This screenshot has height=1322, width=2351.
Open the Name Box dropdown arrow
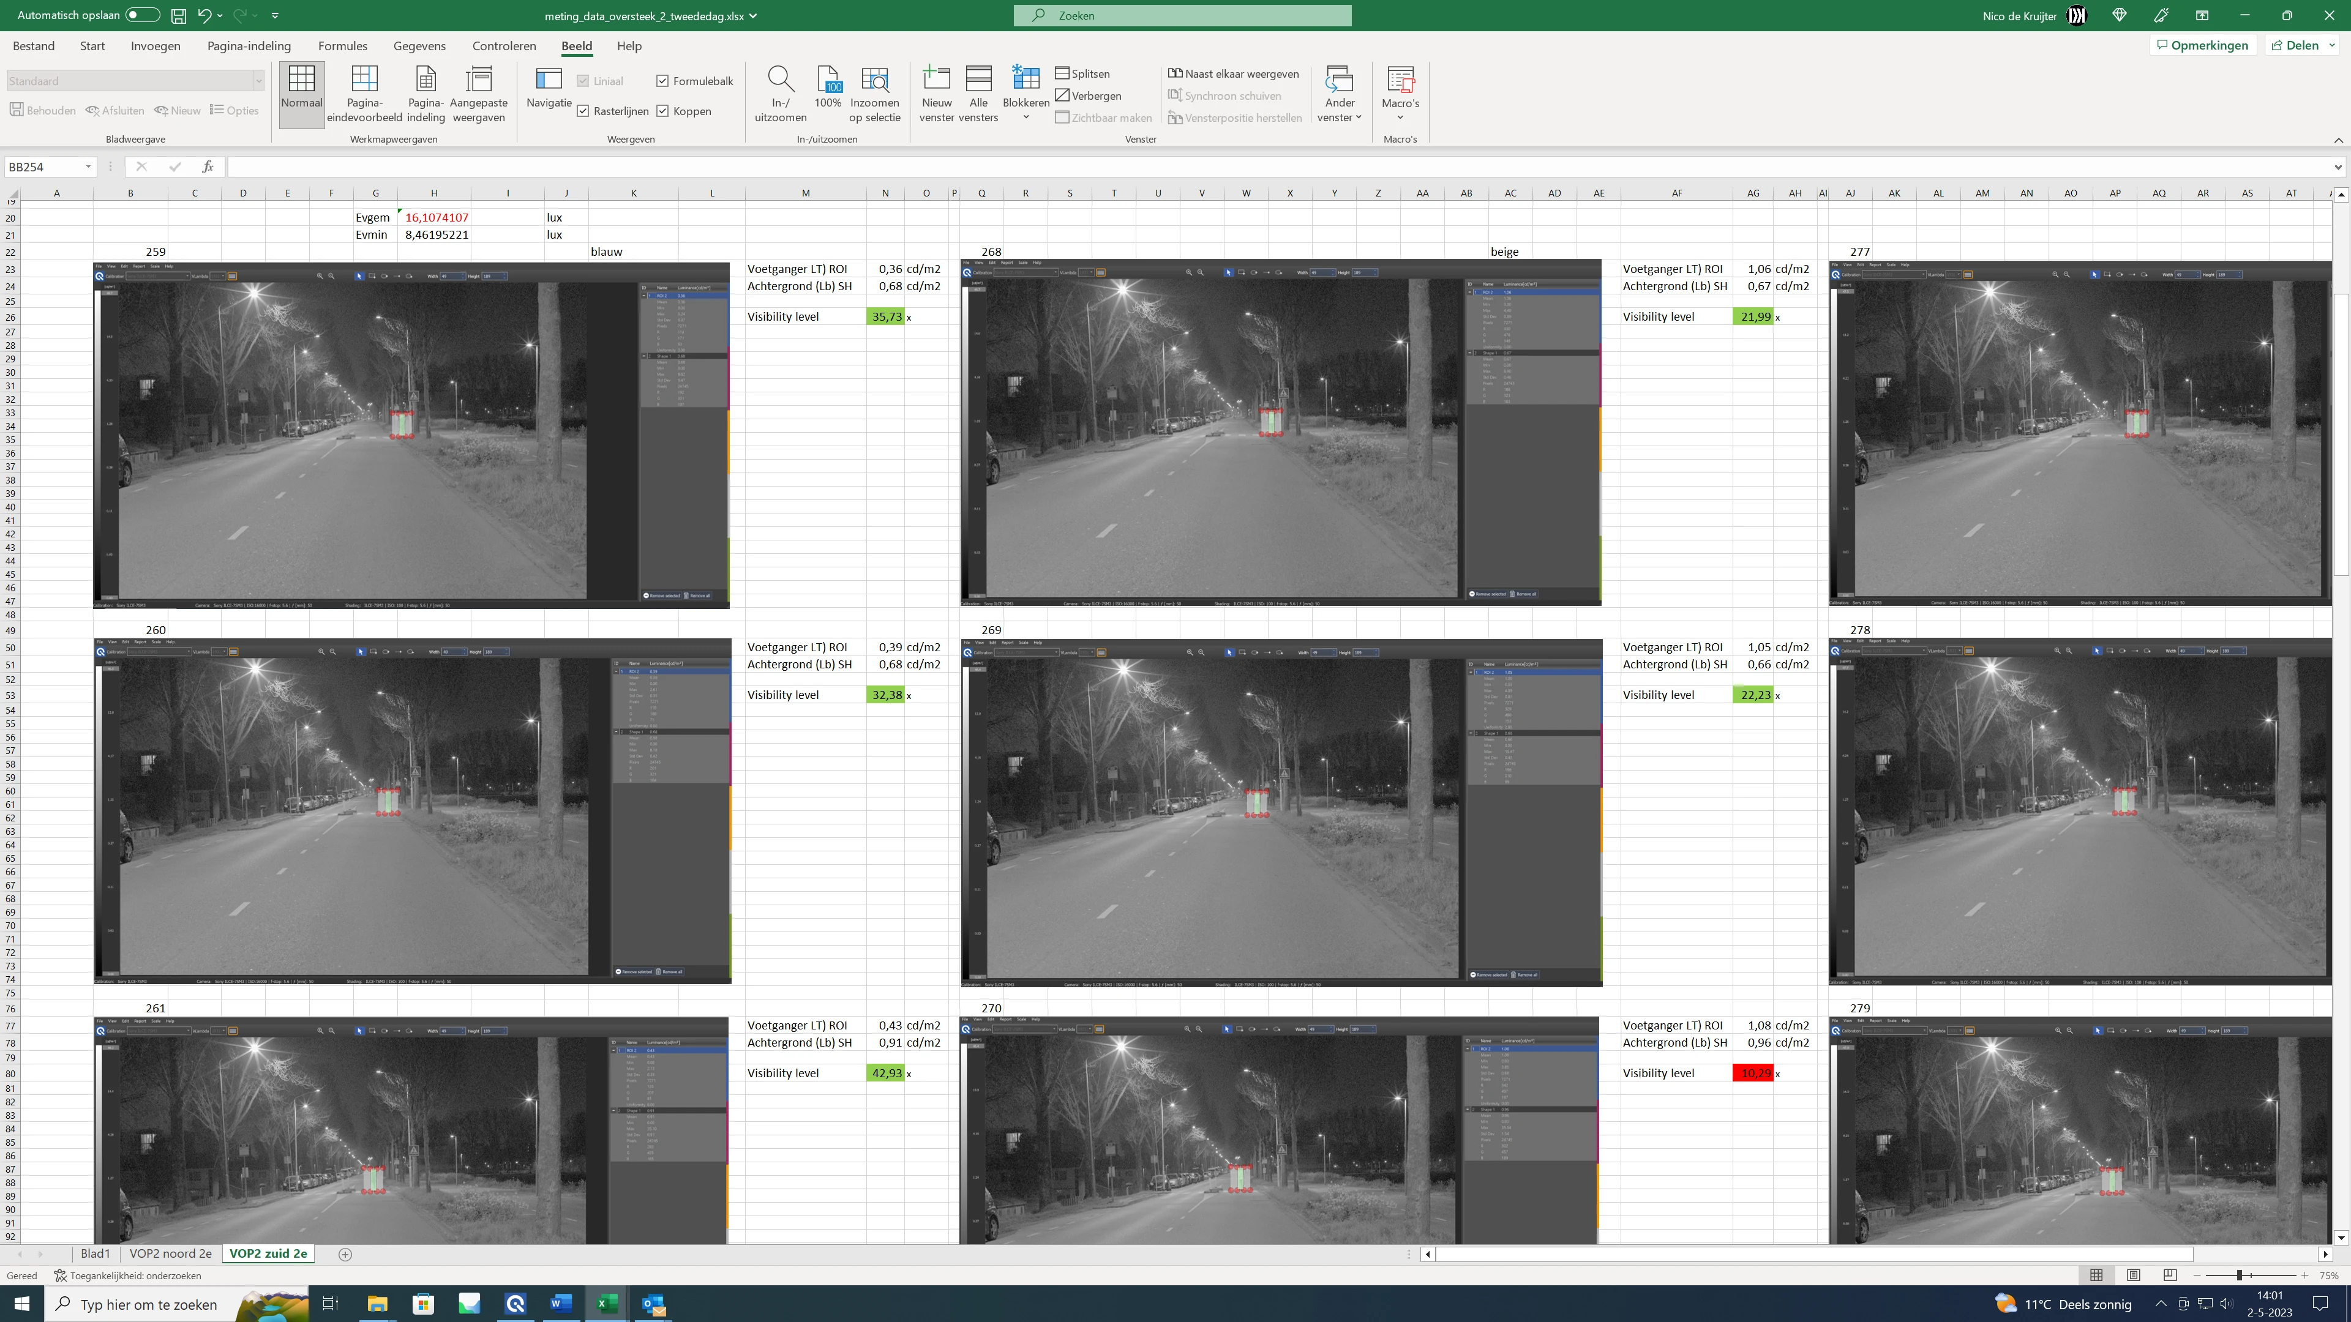coord(89,167)
